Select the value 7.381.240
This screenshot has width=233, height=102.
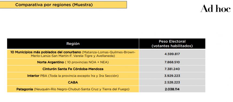pyautogui.click(x=172, y=69)
